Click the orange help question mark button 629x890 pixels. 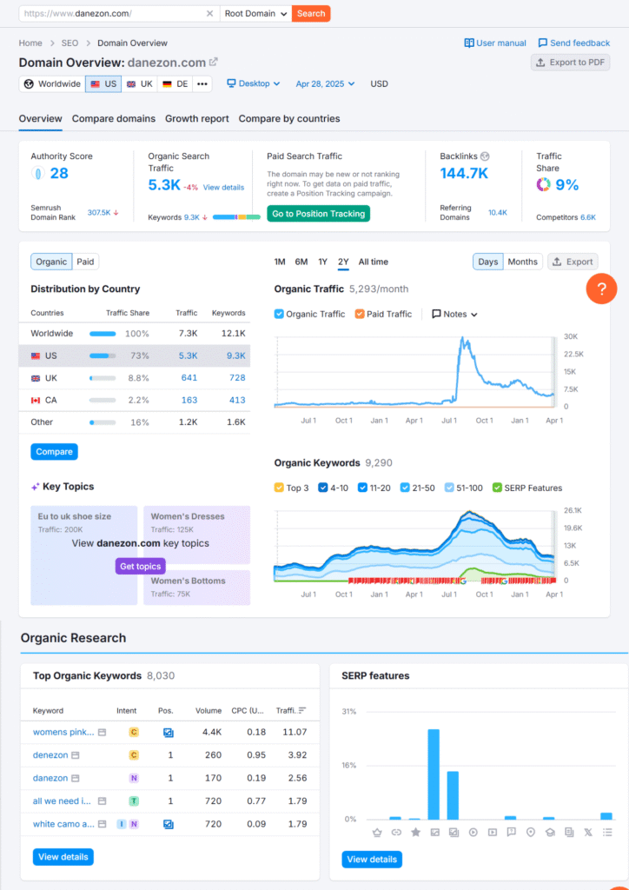(601, 289)
